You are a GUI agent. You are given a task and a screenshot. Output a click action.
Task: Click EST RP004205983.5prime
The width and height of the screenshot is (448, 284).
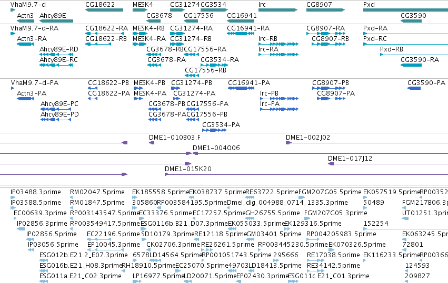tap(313, 239)
